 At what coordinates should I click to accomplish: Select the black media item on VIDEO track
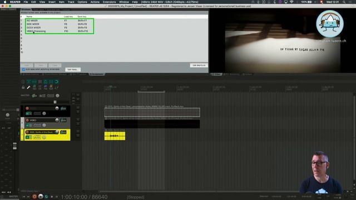point(152,124)
